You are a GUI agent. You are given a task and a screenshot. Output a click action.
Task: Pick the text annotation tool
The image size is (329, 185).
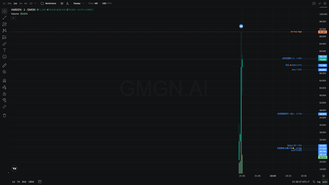4,50
